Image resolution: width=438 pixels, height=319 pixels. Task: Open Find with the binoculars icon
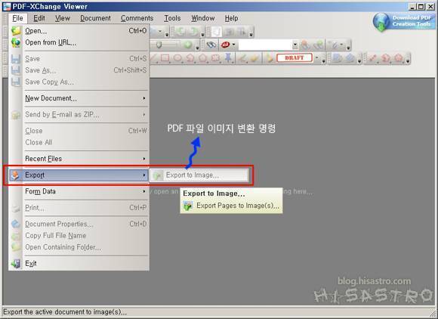(x=211, y=45)
